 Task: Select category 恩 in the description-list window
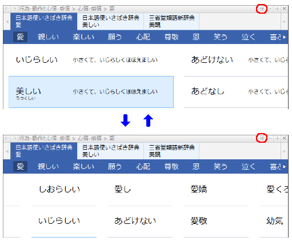[196, 37]
